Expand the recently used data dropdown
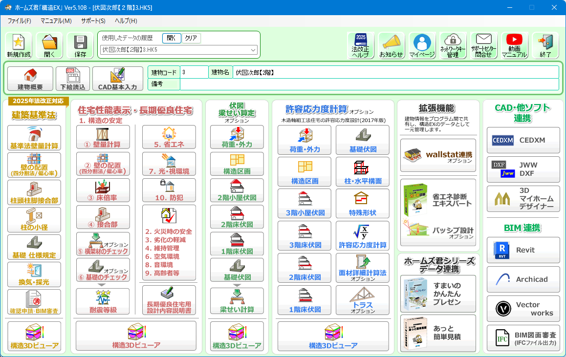Image resolution: width=566 pixels, height=357 pixels. 253,50
